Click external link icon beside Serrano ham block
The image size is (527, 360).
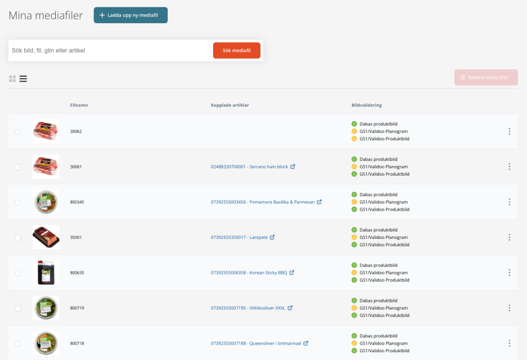pyautogui.click(x=293, y=166)
